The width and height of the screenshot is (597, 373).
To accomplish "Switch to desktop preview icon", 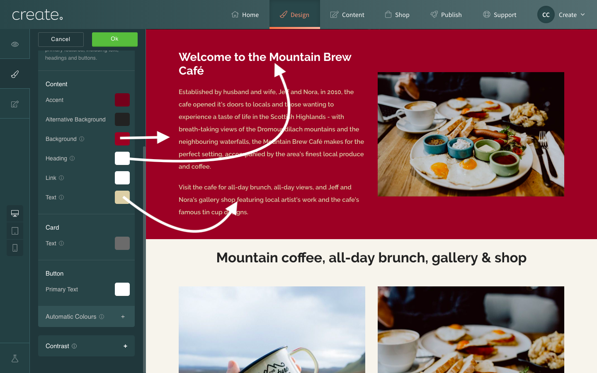I will coord(15,213).
